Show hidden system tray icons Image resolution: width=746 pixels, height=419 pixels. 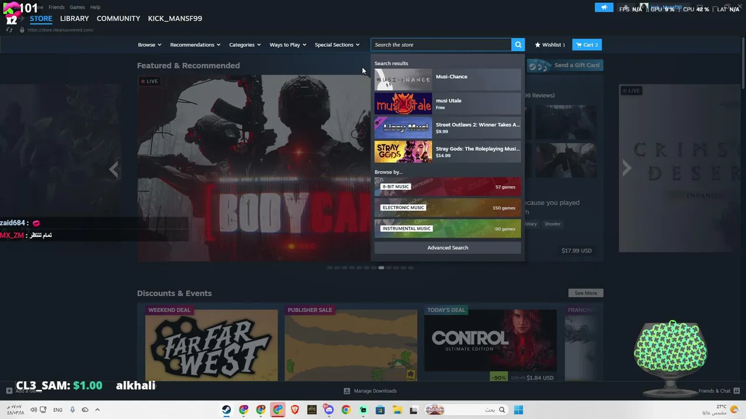97,410
